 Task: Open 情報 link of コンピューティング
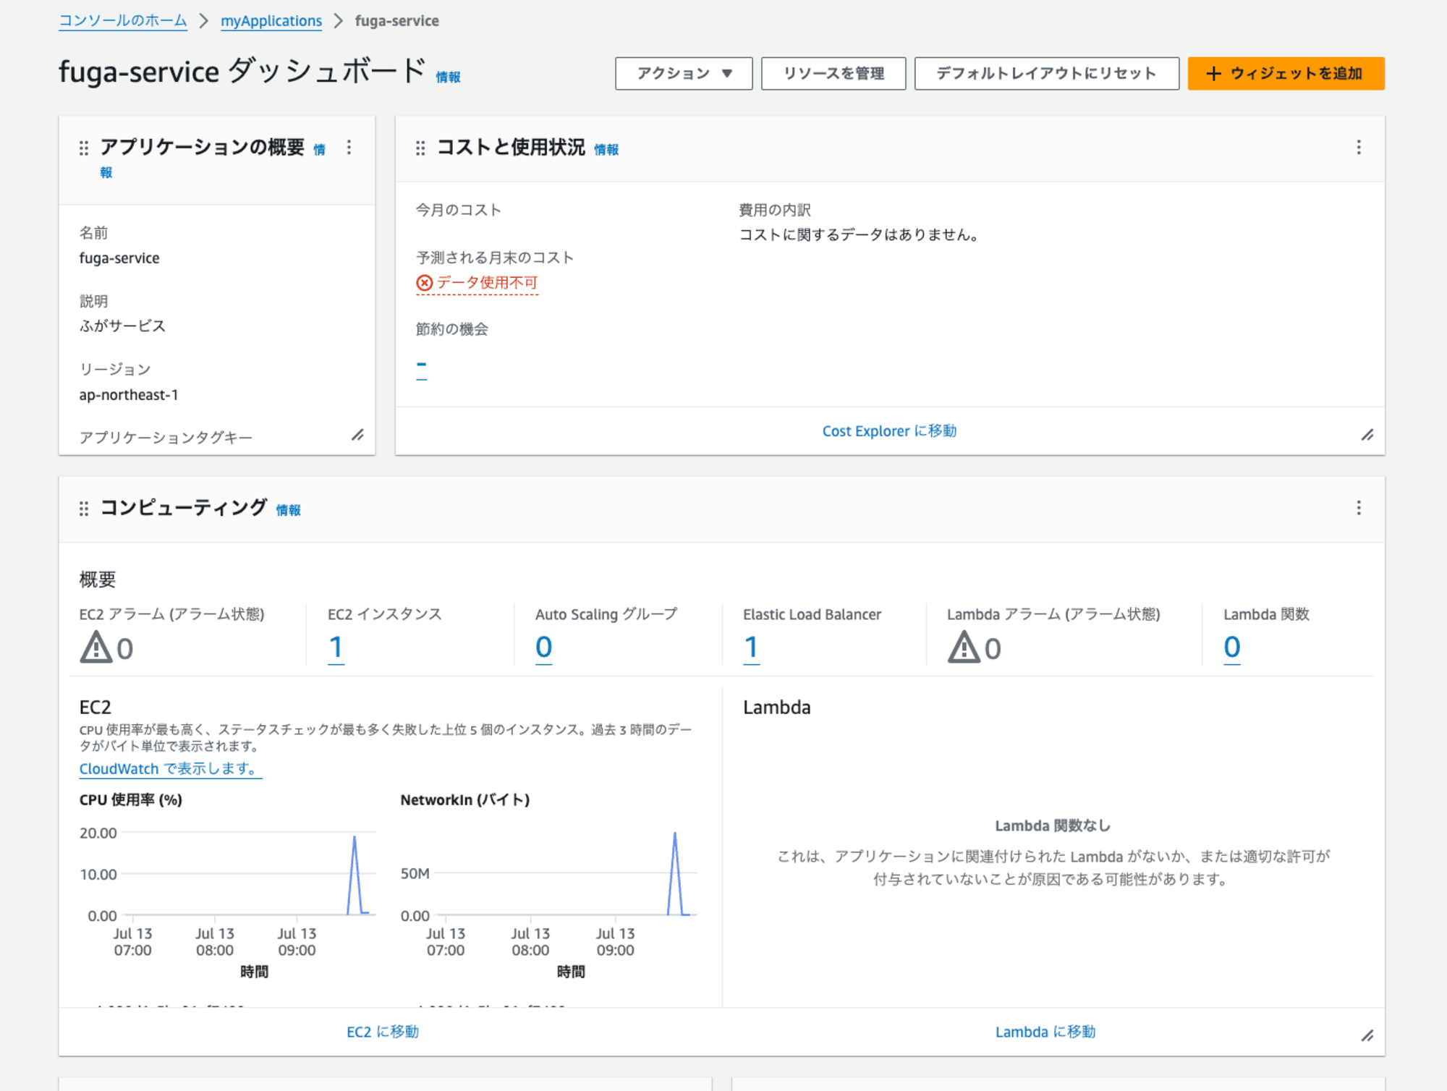pyautogui.click(x=288, y=510)
